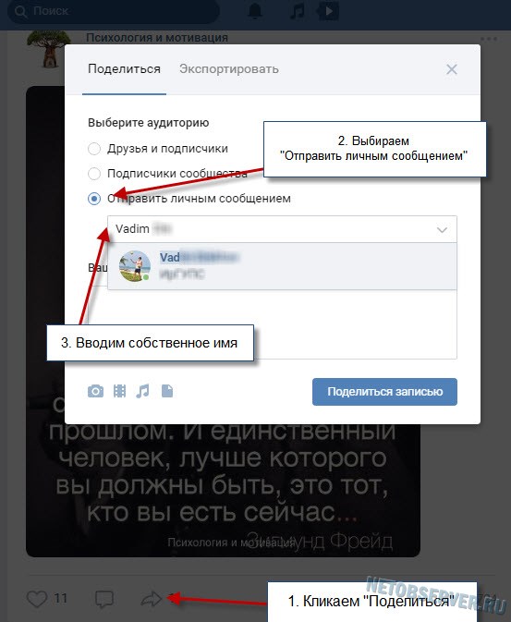Open comments with speech bubble icon
The height and width of the screenshot is (622, 511).
click(x=104, y=599)
